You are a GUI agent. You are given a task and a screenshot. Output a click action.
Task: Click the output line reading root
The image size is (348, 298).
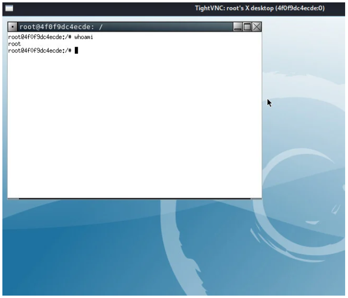tap(14, 44)
